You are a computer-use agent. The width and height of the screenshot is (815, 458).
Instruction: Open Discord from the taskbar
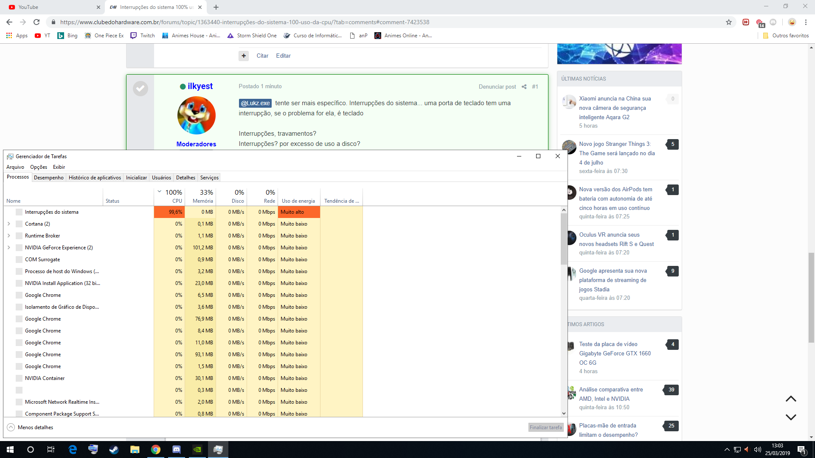(177, 450)
